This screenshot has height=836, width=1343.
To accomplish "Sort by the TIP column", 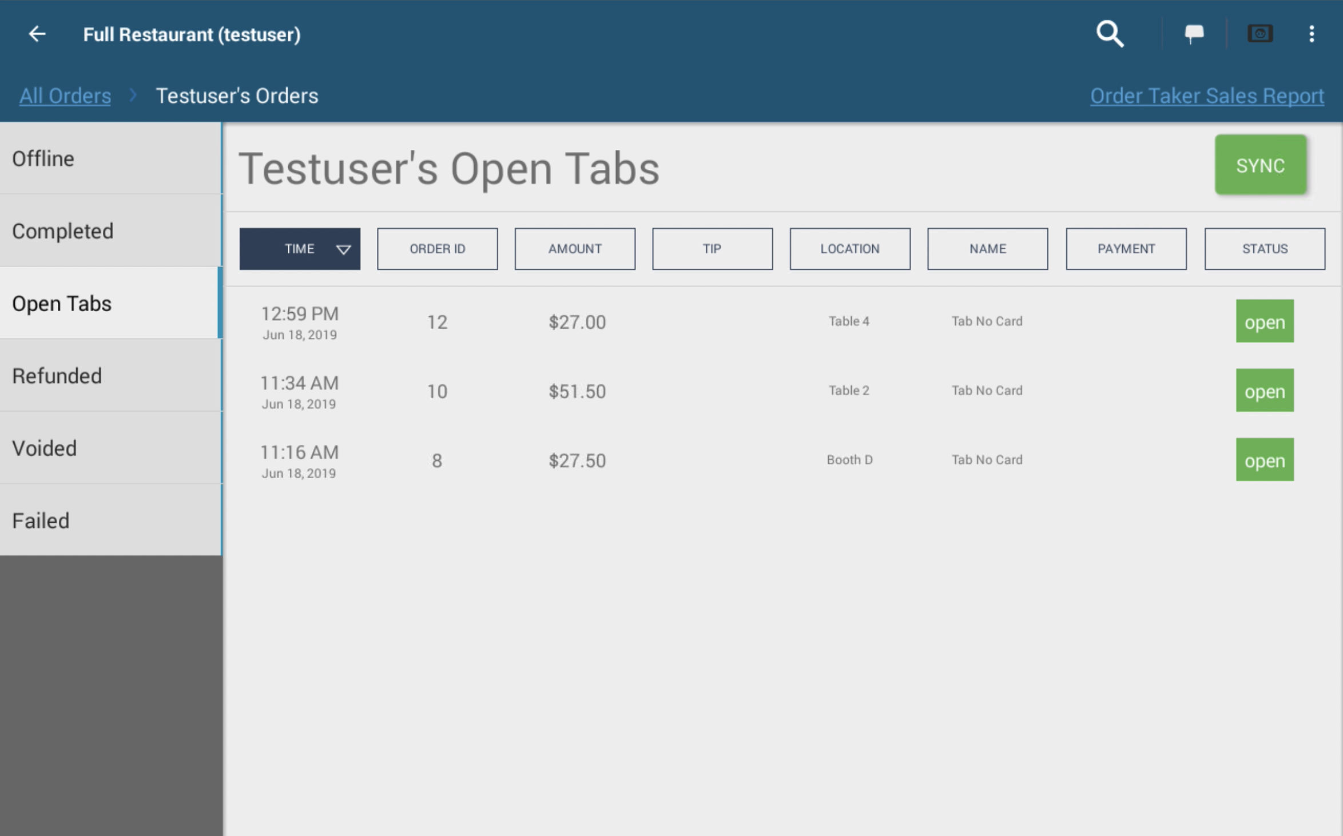I will pos(712,249).
